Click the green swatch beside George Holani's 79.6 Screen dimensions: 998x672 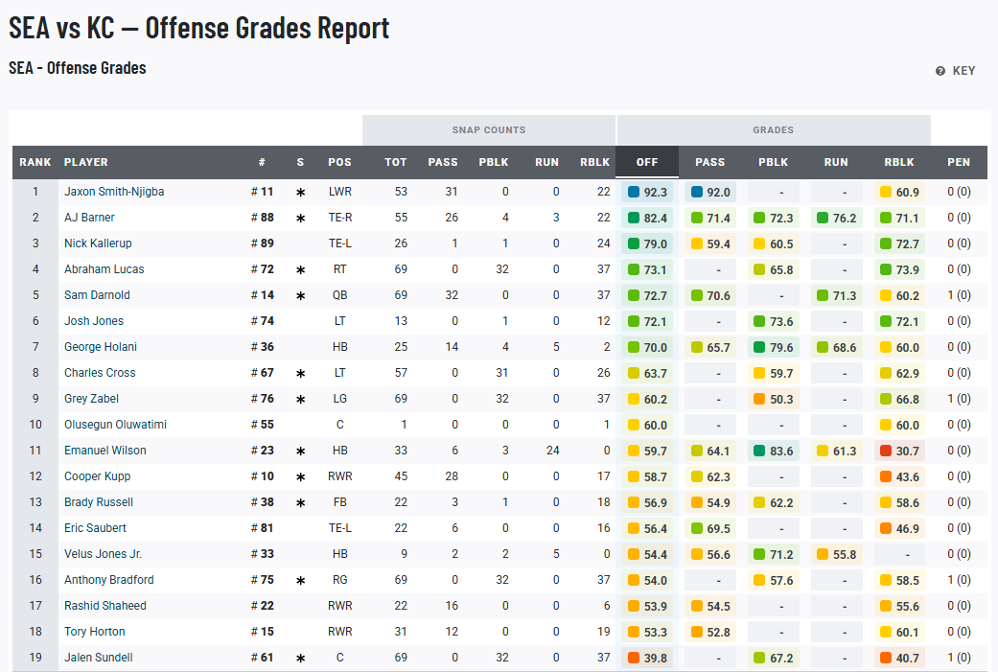point(759,347)
